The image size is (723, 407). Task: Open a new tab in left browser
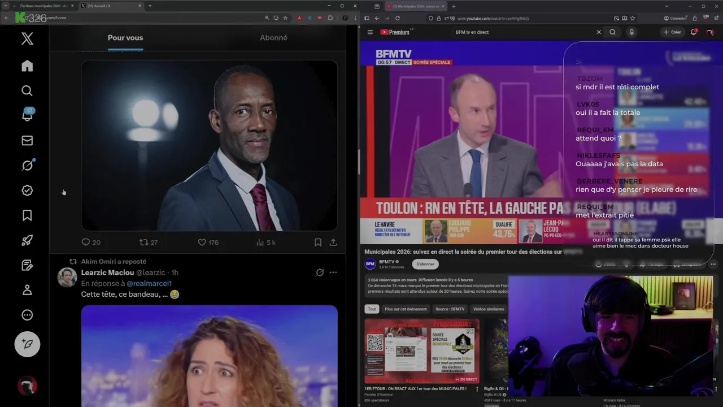pos(150,6)
